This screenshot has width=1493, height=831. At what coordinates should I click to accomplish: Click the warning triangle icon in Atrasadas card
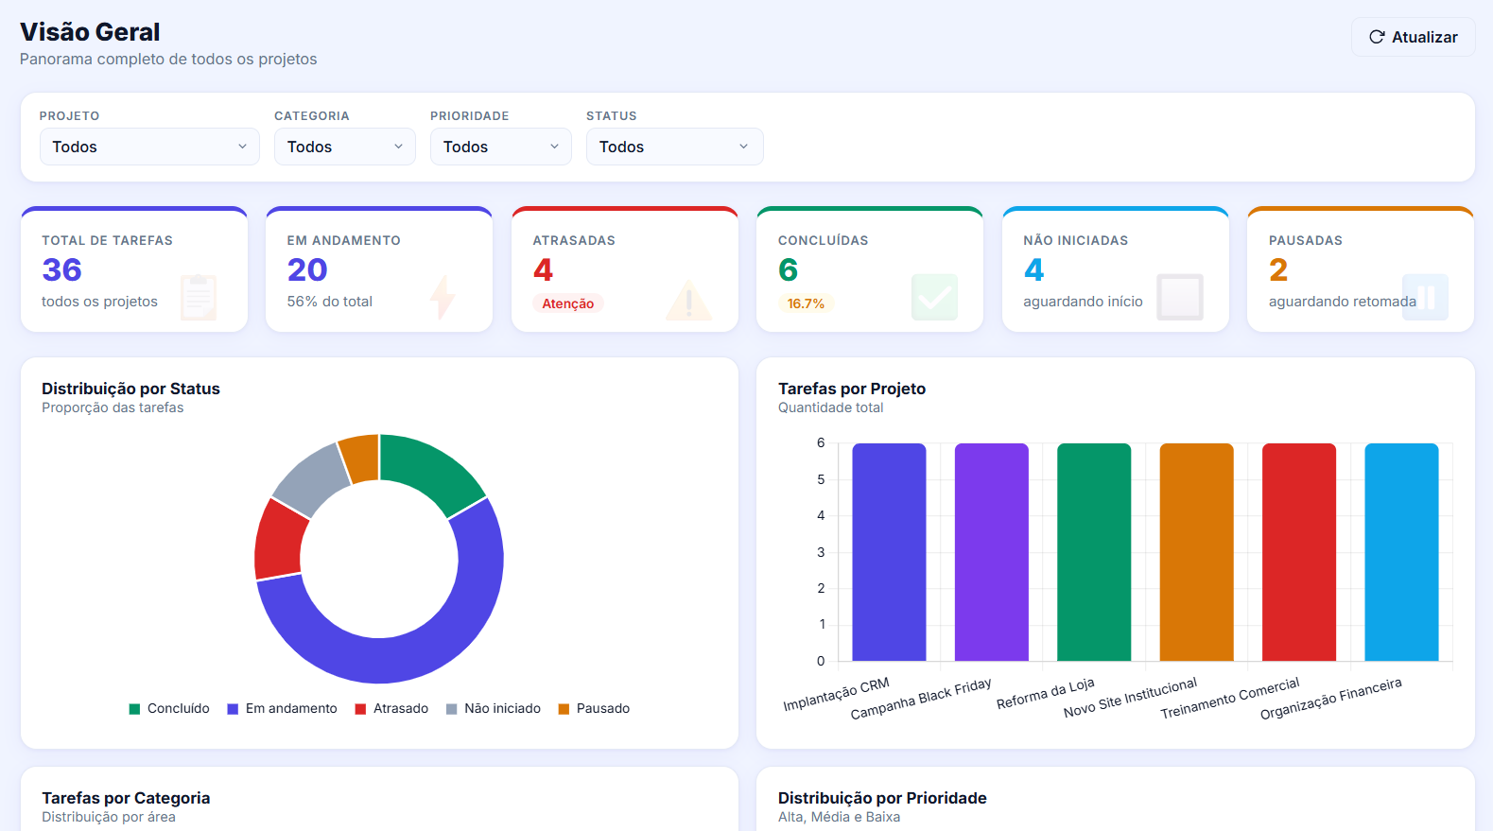[688, 299]
